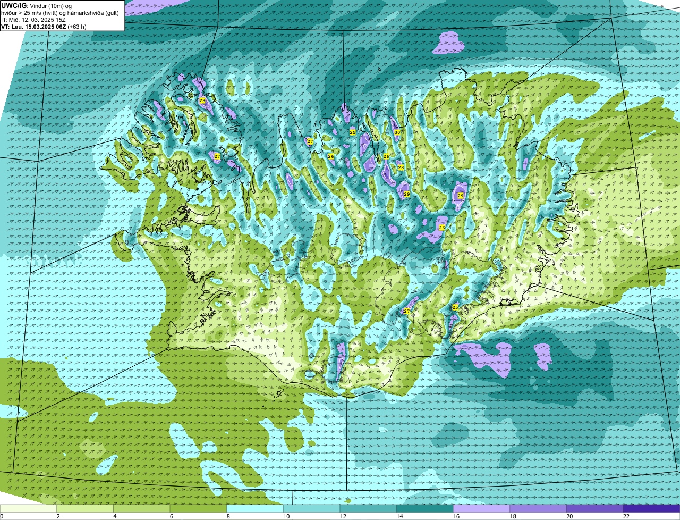Screen dimensions: 680x520
Task: Click the legend tick label '18'
Action: pyautogui.click(x=513, y=516)
